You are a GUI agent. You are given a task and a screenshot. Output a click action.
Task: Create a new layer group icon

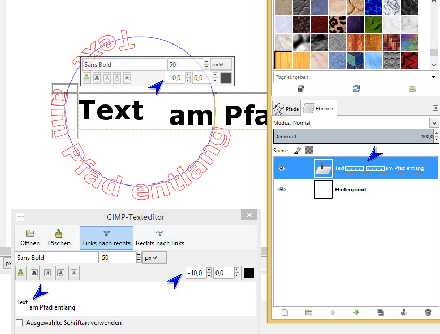point(309,312)
